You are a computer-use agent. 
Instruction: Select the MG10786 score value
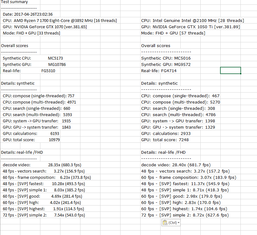pyautogui.click(x=57, y=64)
